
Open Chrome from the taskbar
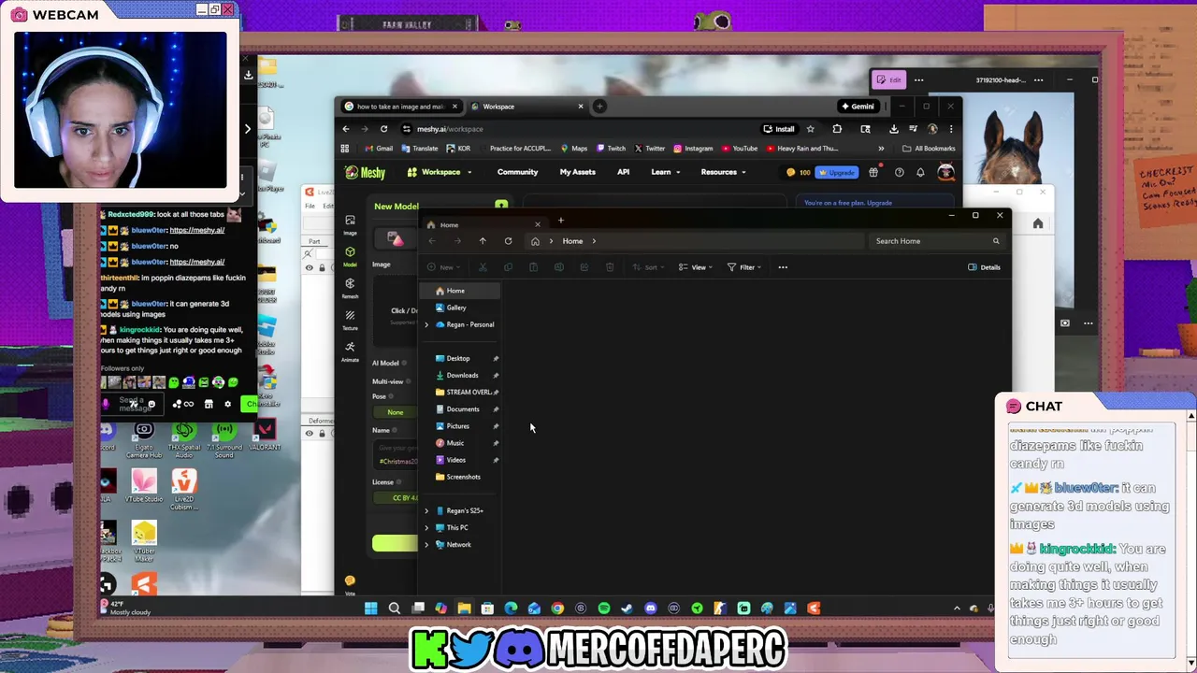tap(557, 609)
